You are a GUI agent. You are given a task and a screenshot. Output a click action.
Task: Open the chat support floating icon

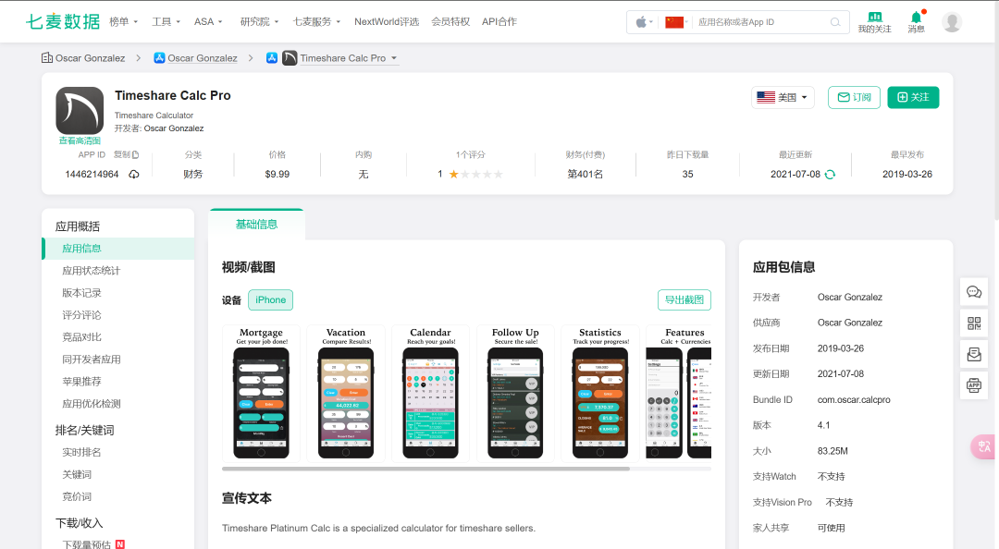click(973, 292)
